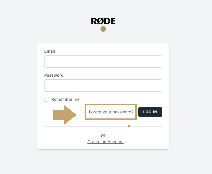Click the RØDE wordmark logo

click(x=103, y=21)
